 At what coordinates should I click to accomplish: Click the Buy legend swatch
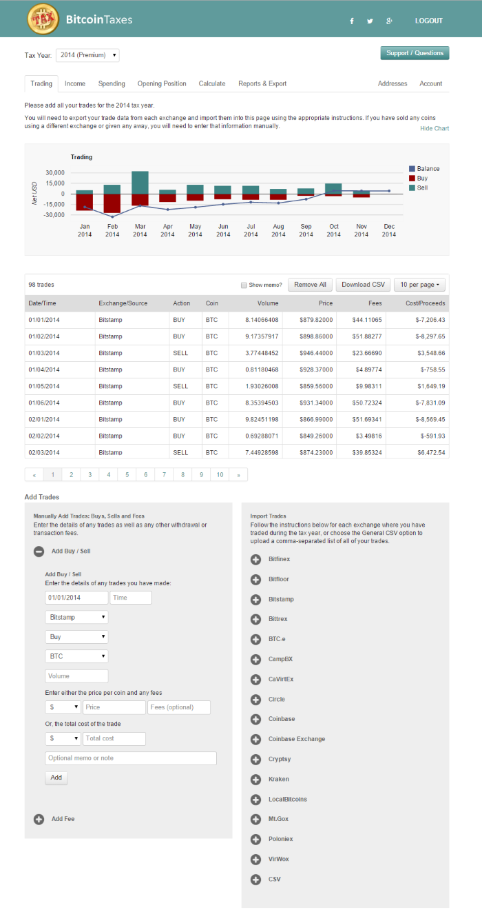(412, 178)
